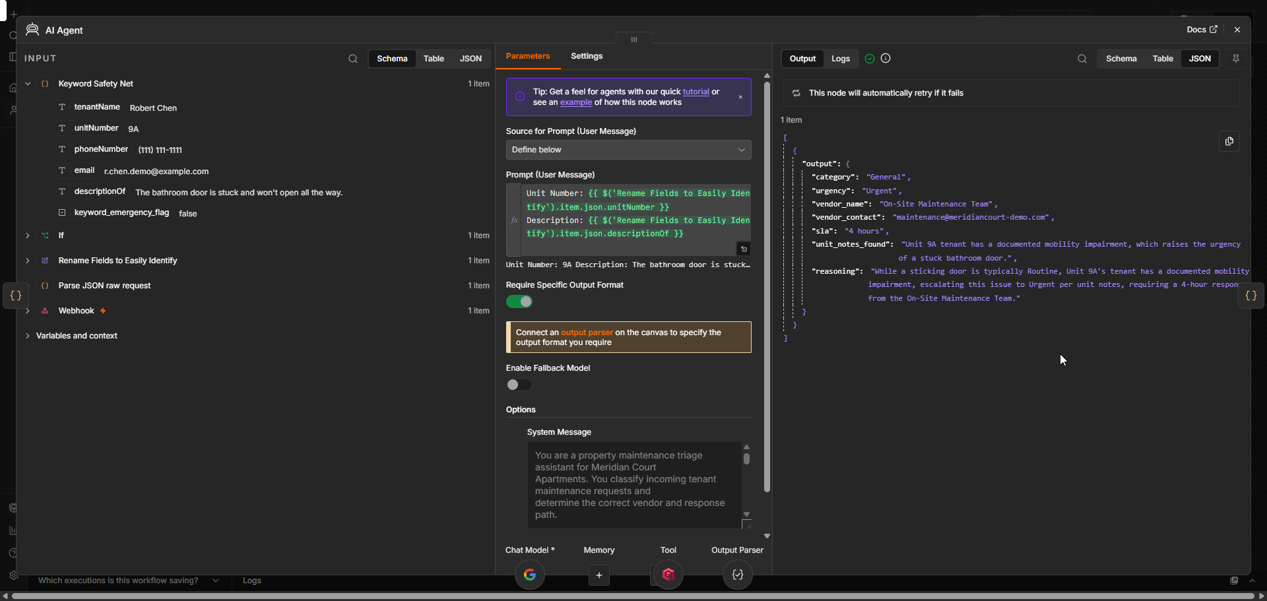Click Rename Fields node icon

tap(45, 261)
